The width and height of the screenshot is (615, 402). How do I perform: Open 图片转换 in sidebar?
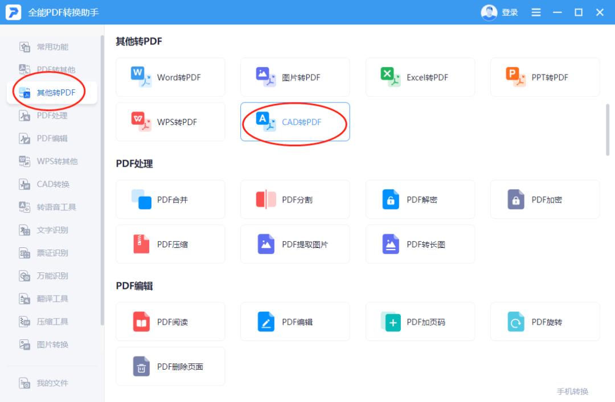coord(52,345)
